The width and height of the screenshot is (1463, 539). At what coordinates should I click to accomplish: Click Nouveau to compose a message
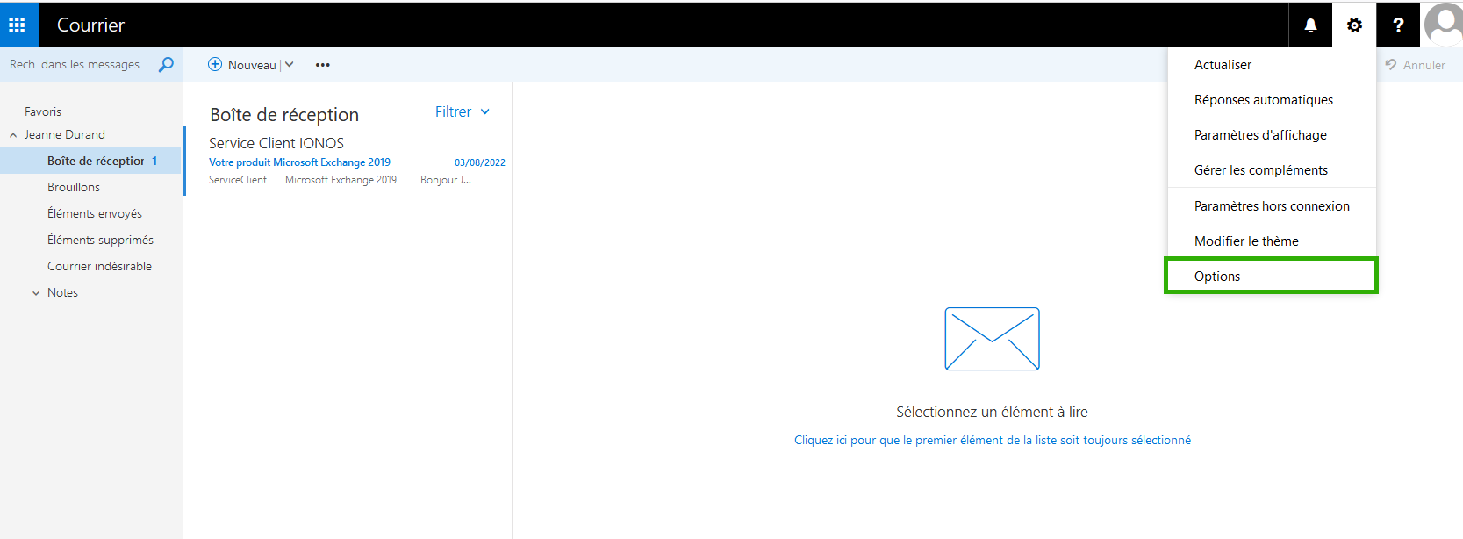tap(252, 65)
